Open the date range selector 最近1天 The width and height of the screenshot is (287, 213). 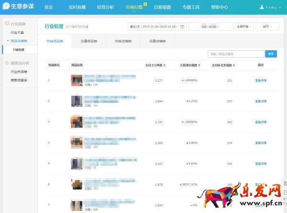[x=153, y=27]
